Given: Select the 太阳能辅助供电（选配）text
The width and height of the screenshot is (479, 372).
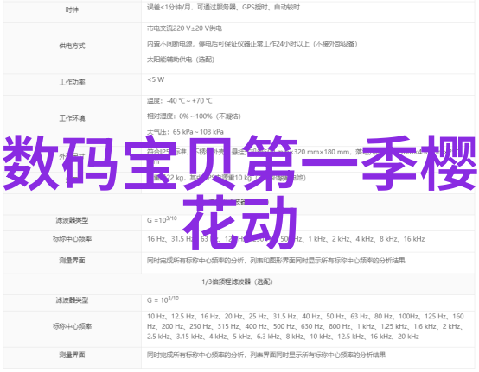Looking at the screenshot, I should coord(181,60).
